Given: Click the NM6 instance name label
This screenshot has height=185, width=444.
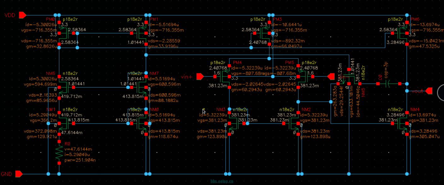Looking at the screenshot, I should [x=50, y=73].
